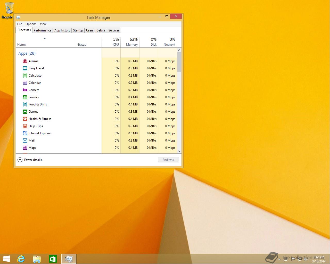Click the Mail row's 0.2 MB memory value
This screenshot has width=330, height=264.
(133, 141)
